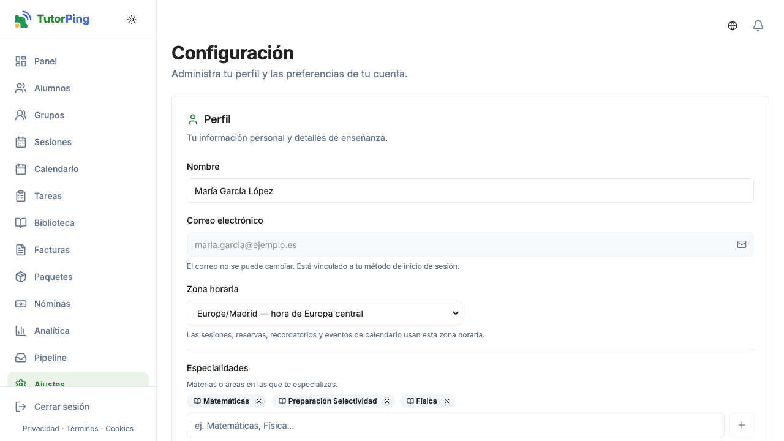Focus the Nombre input field

coord(470,190)
